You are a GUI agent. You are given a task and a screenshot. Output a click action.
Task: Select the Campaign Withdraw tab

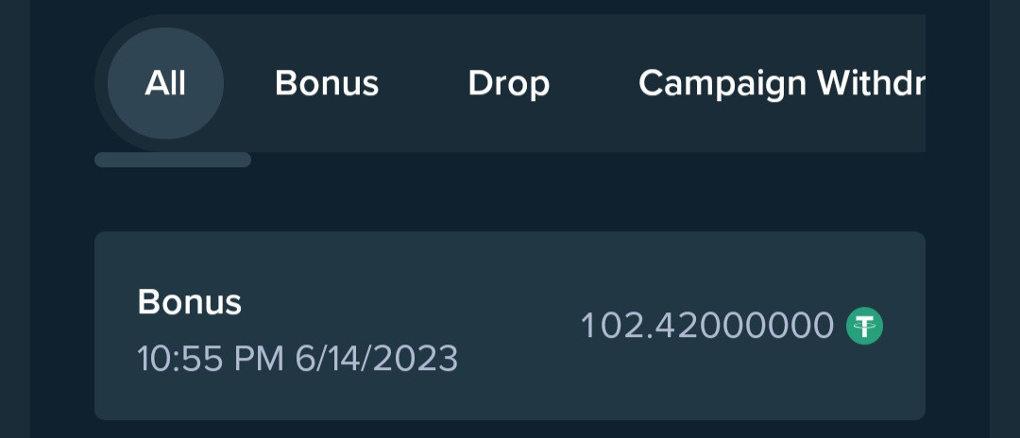tap(781, 84)
